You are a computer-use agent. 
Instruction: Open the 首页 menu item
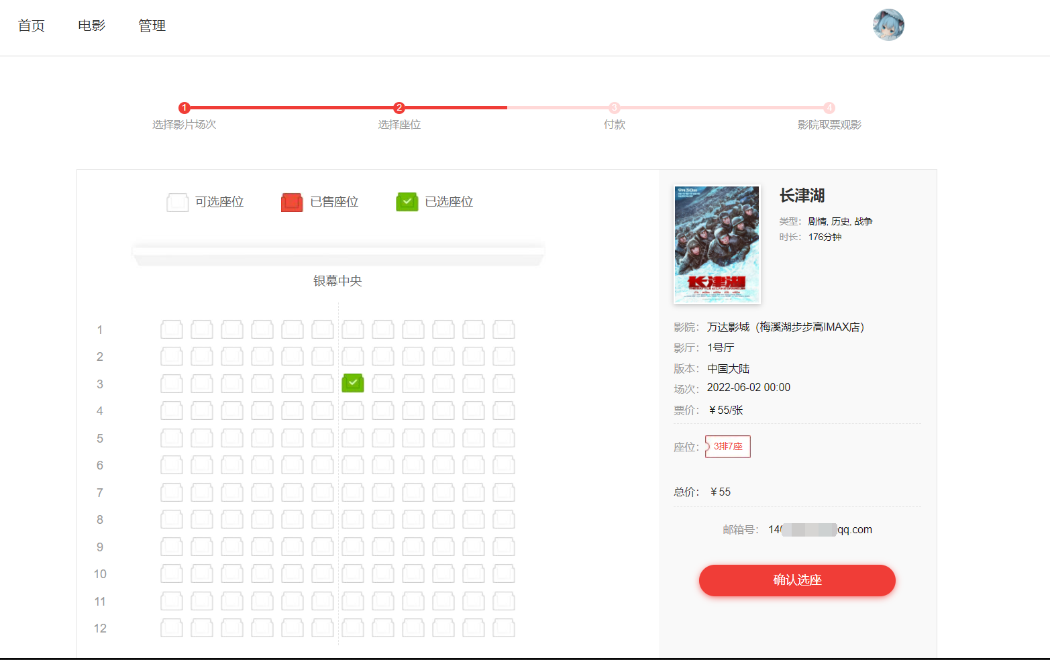(x=31, y=25)
